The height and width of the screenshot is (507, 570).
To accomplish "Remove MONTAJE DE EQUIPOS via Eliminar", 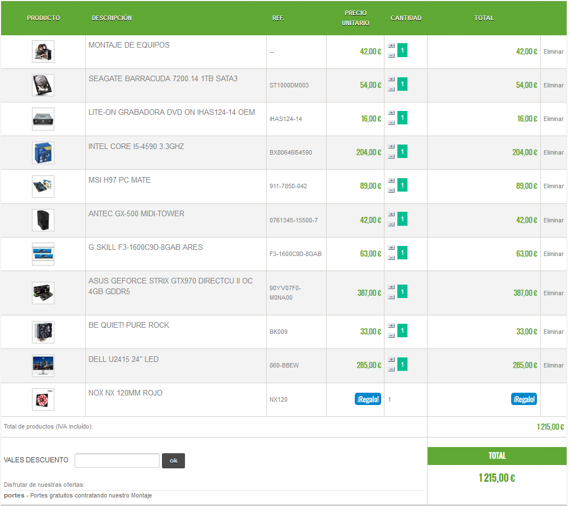I will (555, 52).
